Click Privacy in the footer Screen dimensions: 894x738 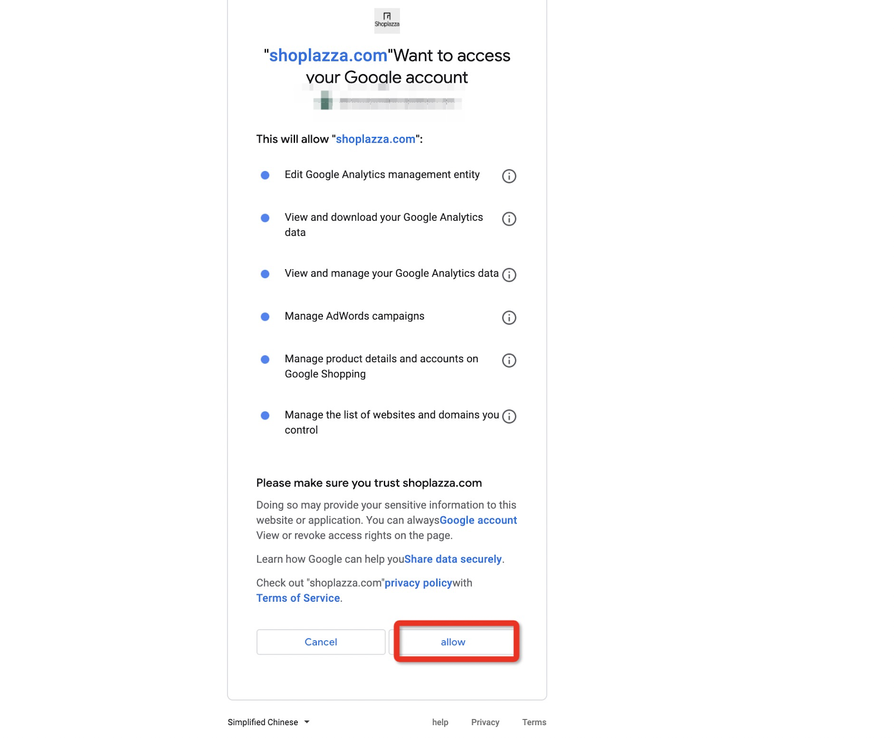(x=485, y=722)
